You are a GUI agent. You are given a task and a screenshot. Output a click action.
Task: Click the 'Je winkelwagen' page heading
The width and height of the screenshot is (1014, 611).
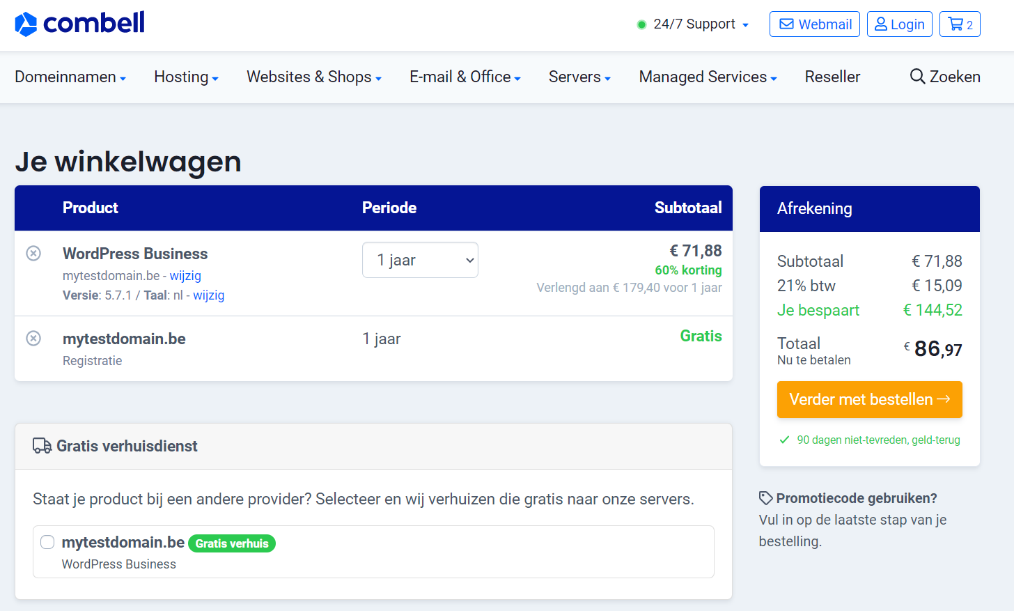tap(128, 162)
